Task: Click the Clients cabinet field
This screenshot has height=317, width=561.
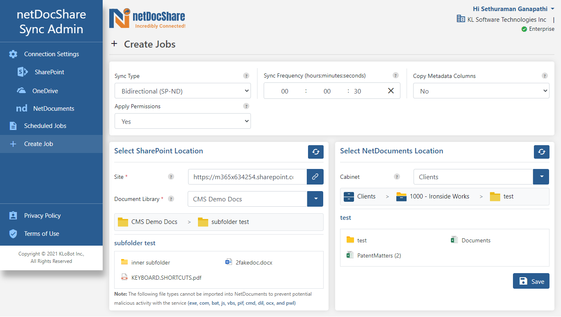Action: click(473, 177)
